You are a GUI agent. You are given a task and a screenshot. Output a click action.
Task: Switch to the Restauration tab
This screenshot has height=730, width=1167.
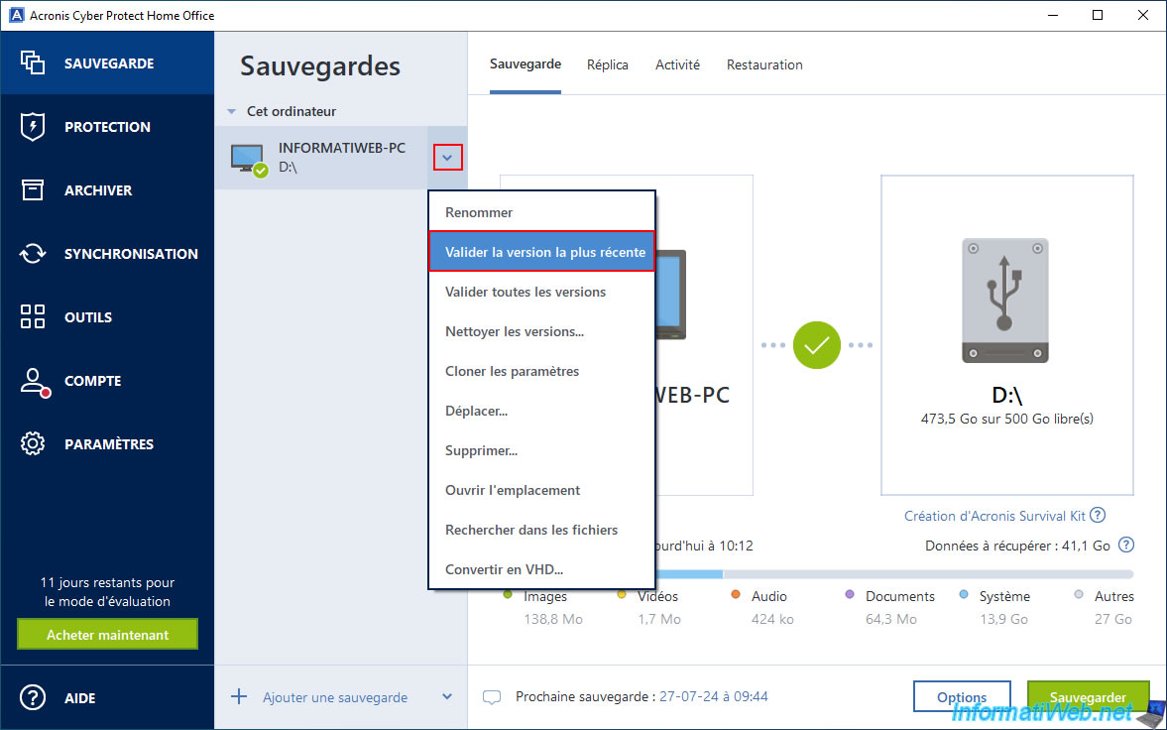tap(764, 64)
